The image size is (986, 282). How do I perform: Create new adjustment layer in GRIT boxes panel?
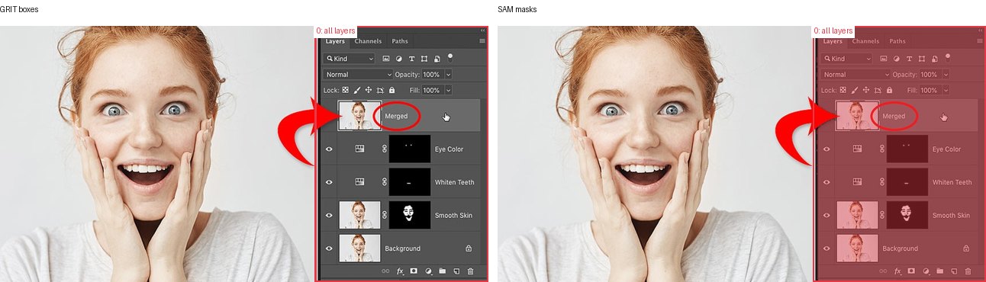tap(428, 271)
